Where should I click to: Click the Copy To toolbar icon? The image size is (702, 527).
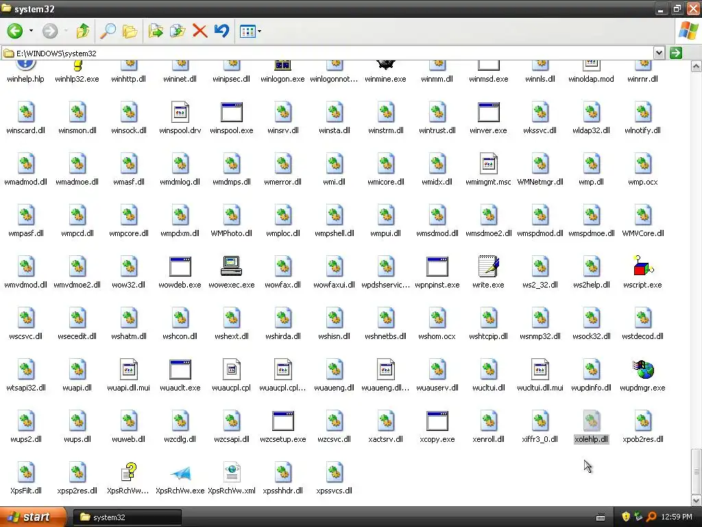point(178,31)
